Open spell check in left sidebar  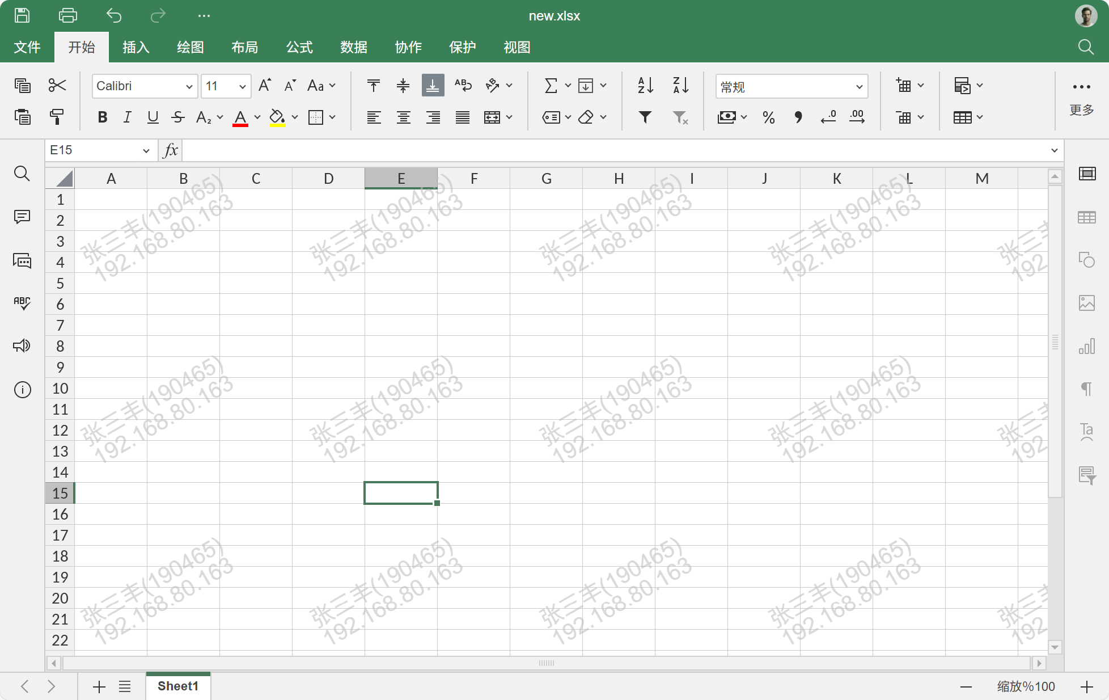pos(22,302)
